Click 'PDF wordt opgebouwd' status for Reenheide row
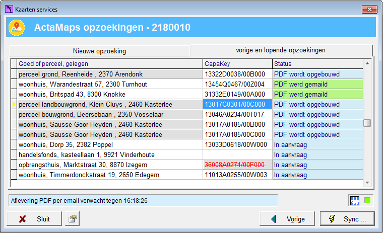The height and width of the screenshot is (233, 383). click(318, 74)
